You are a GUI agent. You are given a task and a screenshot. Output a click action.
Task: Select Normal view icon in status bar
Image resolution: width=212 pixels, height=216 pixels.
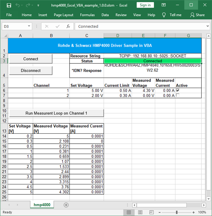coord(129,212)
